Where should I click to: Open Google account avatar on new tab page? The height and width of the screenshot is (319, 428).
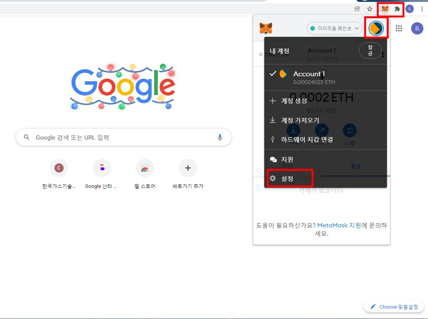(x=417, y=28)
